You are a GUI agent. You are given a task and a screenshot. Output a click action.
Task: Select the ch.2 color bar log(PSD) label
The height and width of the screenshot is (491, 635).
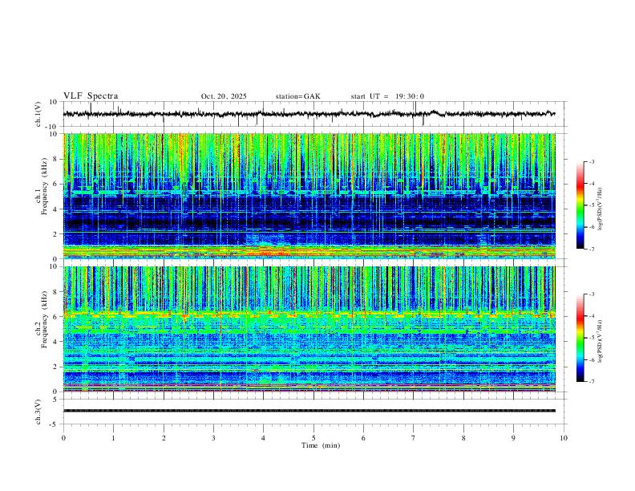click(601, 341)
